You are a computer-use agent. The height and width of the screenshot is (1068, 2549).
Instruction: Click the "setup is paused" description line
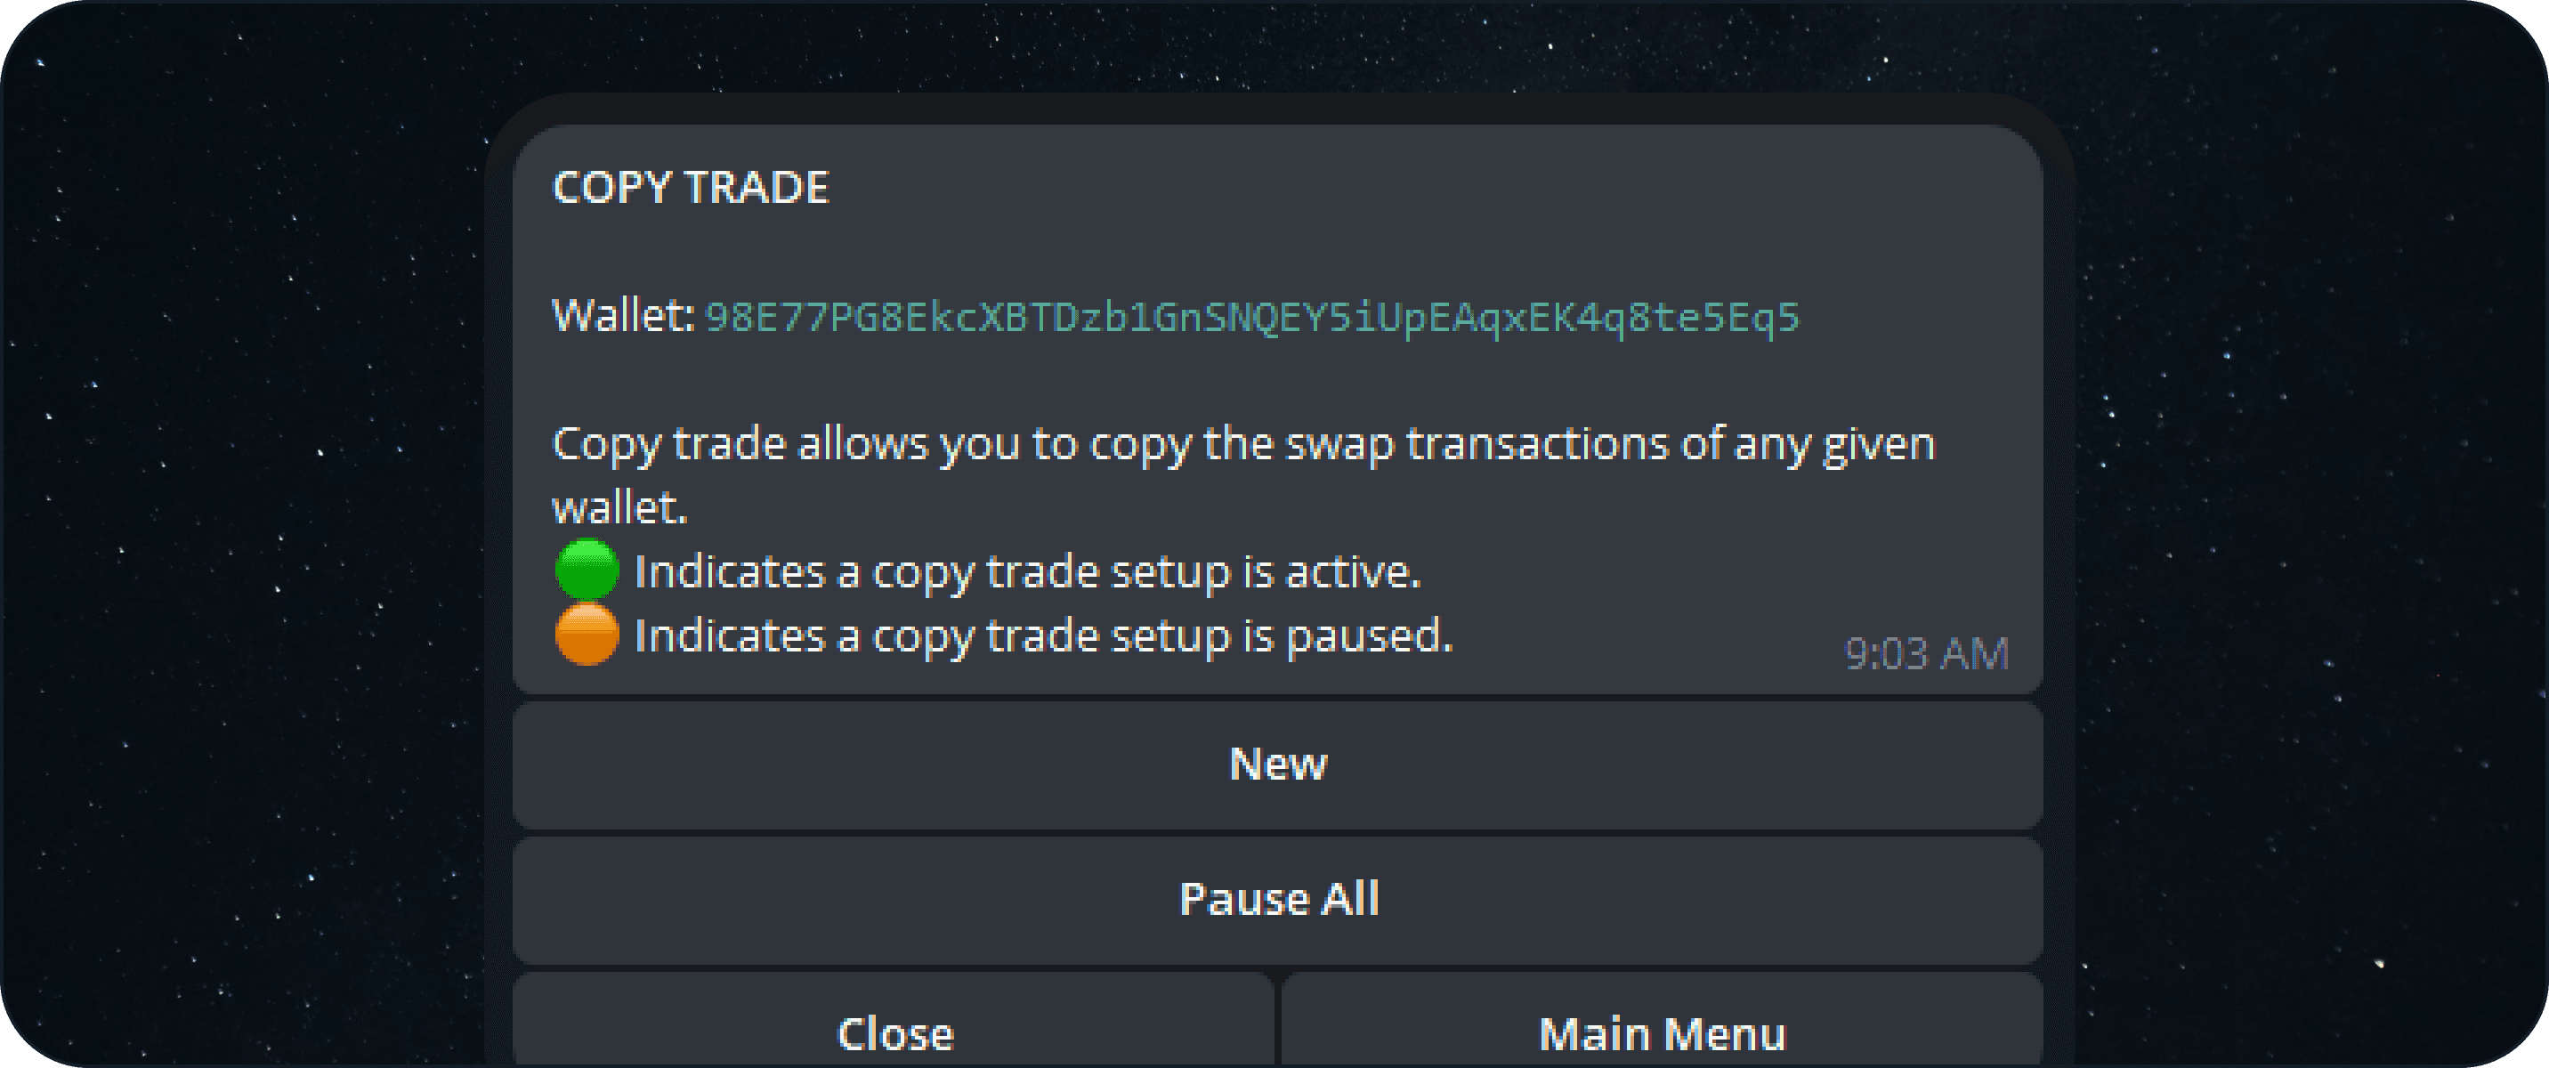1043,635
